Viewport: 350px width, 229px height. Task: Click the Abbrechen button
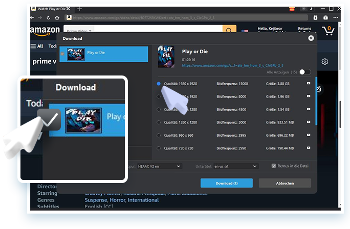[285, 183]
